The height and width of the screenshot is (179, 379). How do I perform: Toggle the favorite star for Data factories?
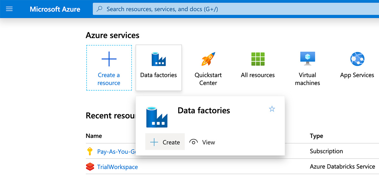pos(272,109)
